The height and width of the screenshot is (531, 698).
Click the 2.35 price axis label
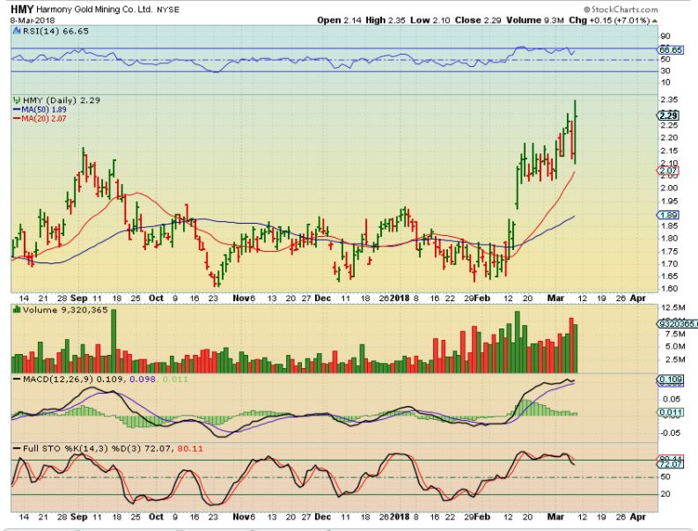[669, 100]
